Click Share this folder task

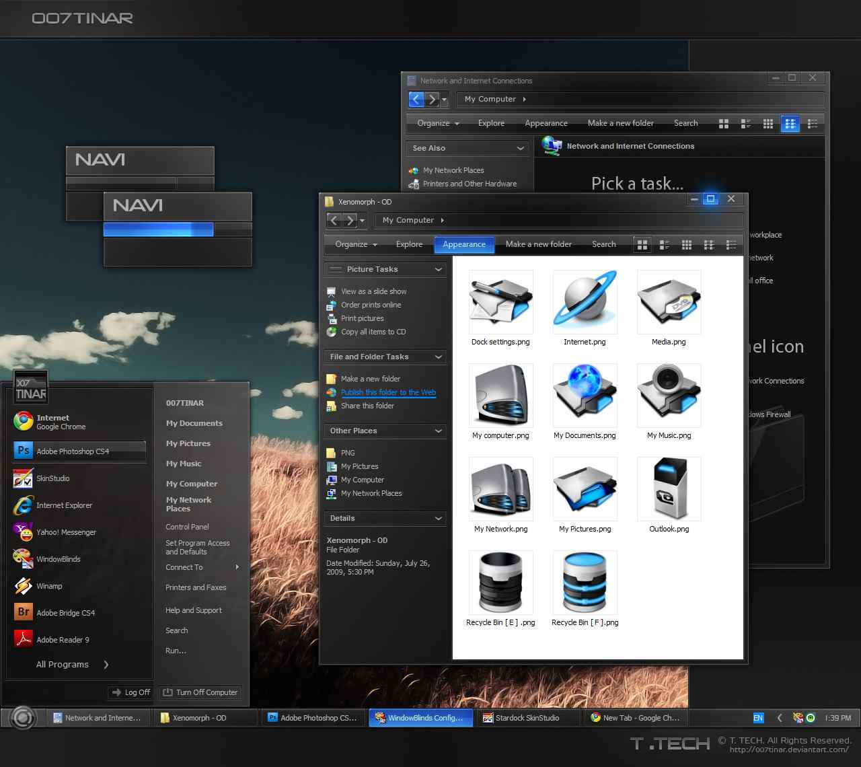[367, 406]
